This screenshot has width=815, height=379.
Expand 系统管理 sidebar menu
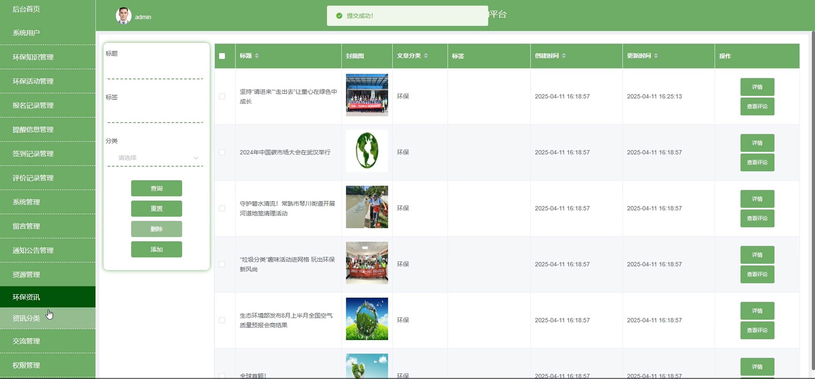26,202
